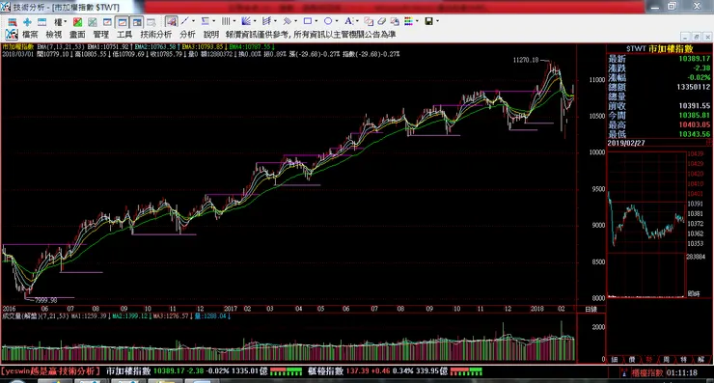Click the 日線 period button
This screenshot has height=383, width=714.
[590, 310]
